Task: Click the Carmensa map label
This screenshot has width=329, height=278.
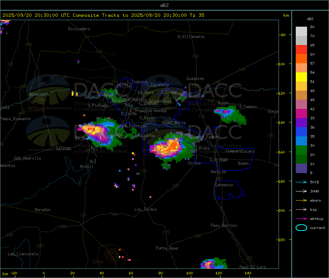Action: pyautogui.click(x=224, y=185)
